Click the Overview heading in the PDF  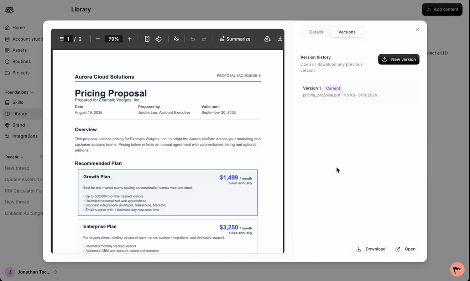pos(86,130)
